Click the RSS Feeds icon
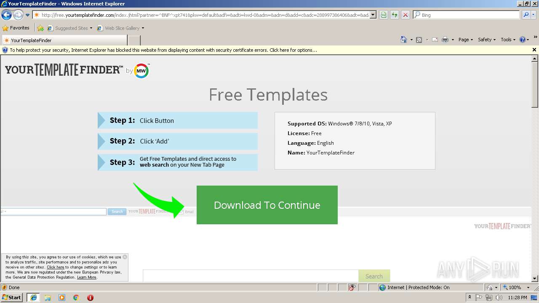 point(419,40)
